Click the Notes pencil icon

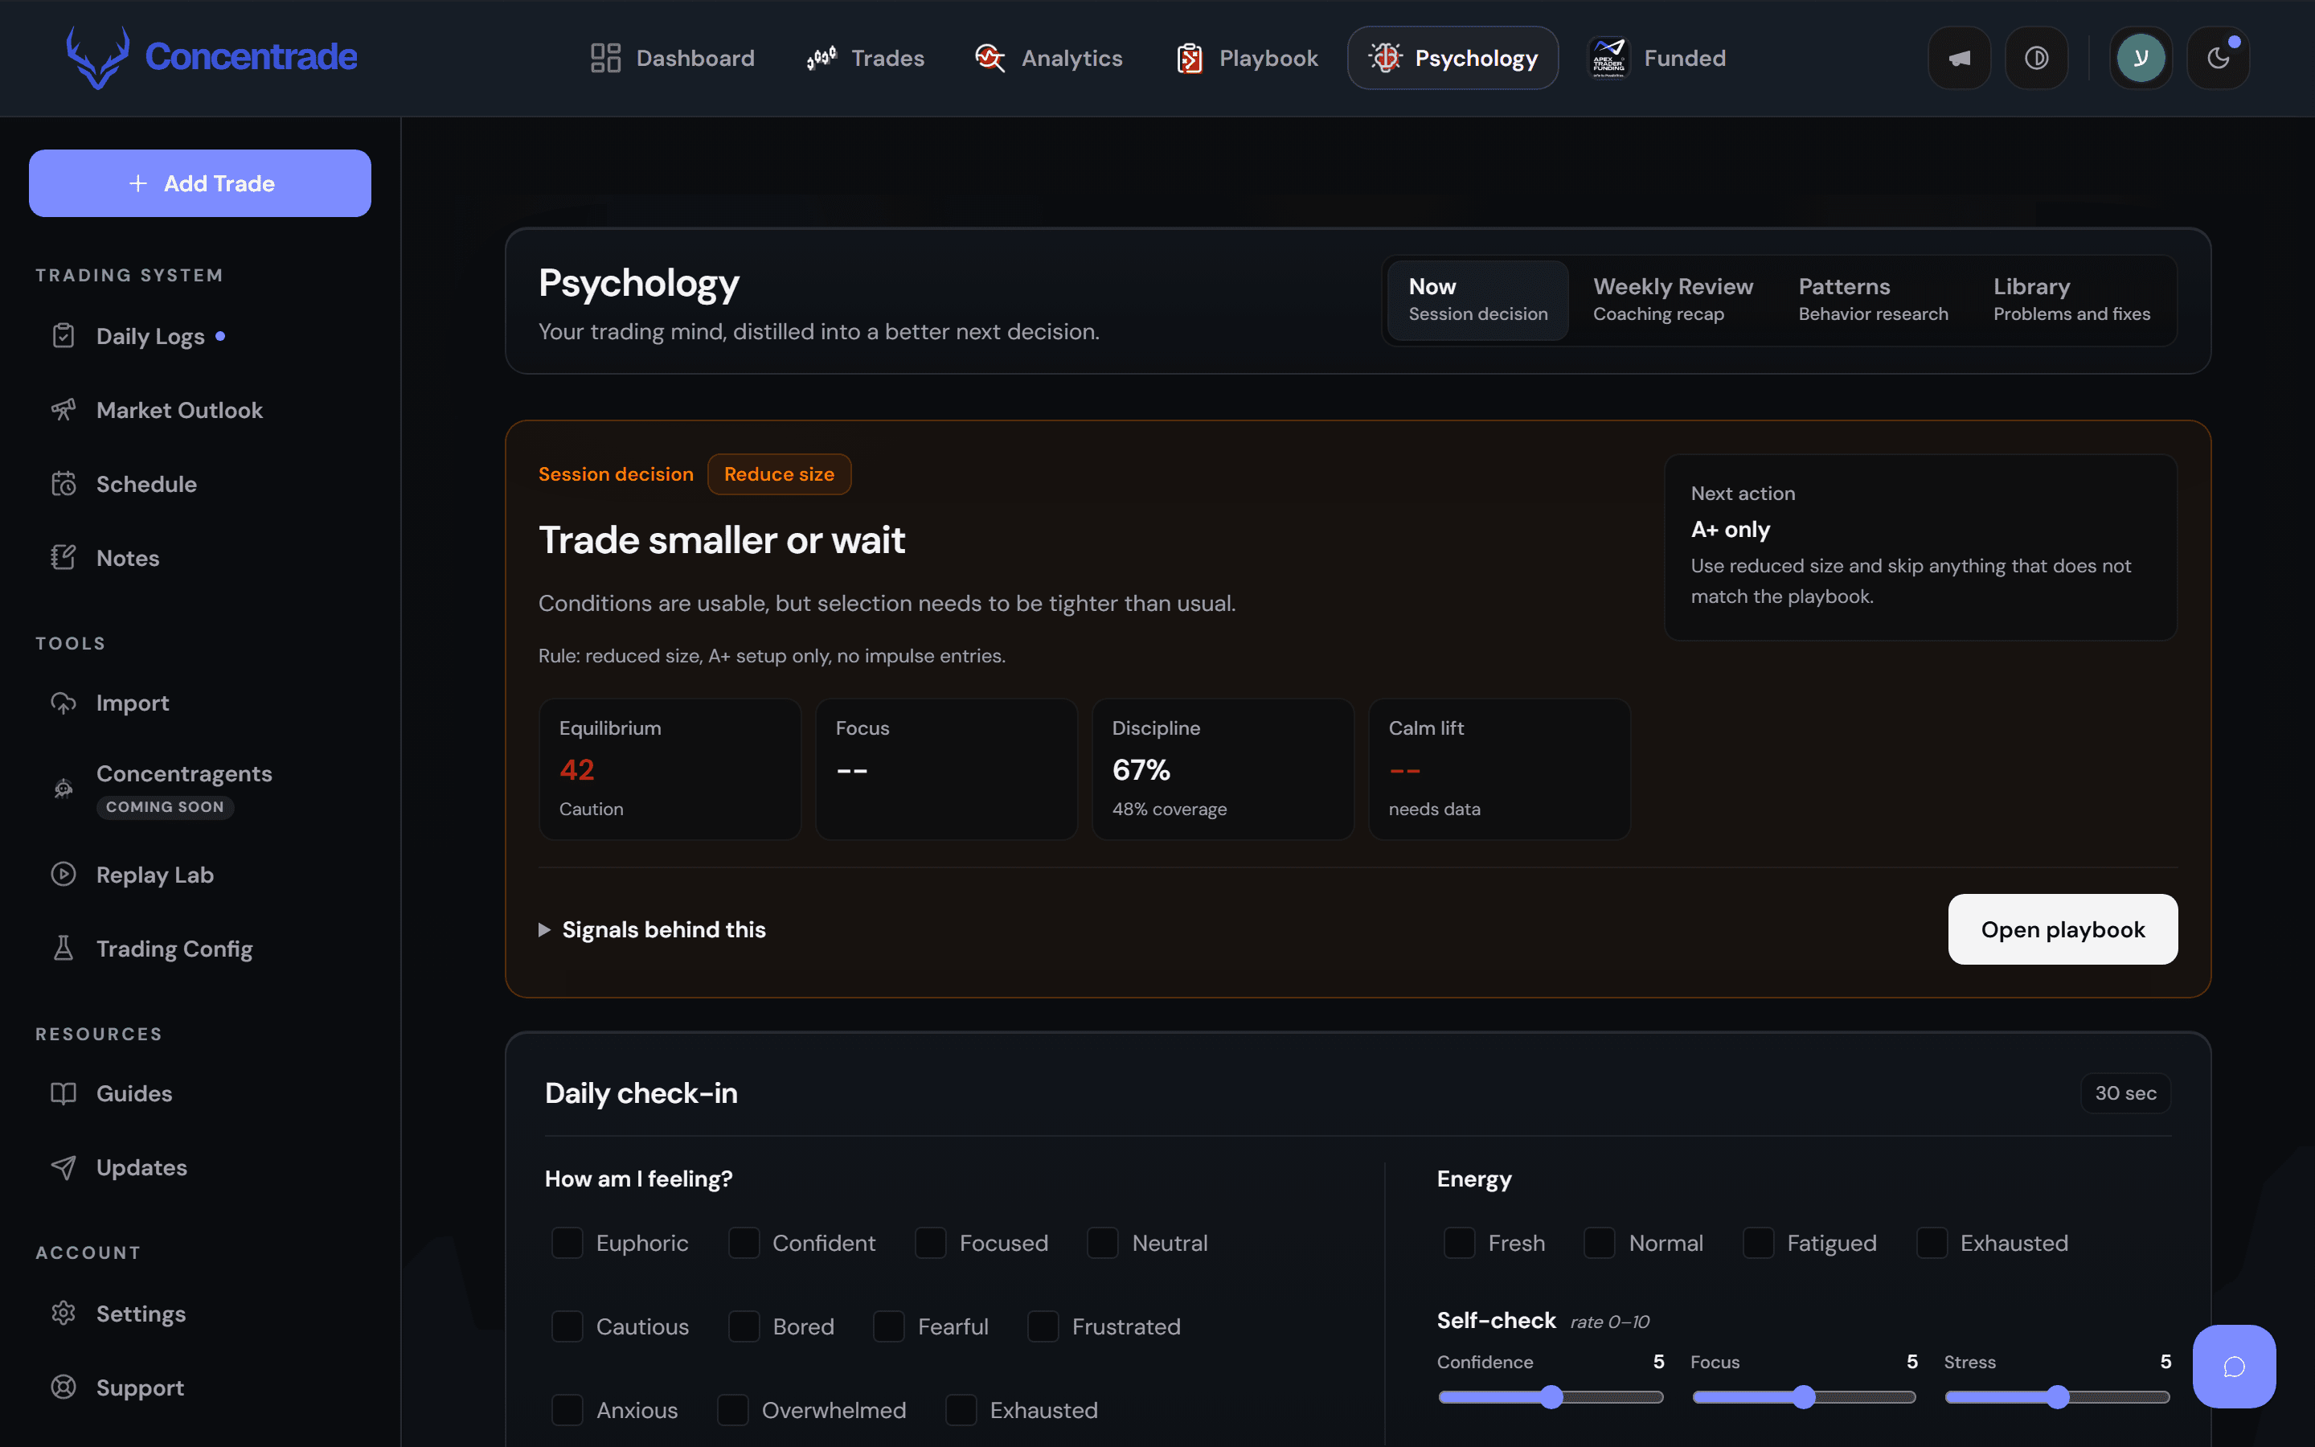pos(64,558)
